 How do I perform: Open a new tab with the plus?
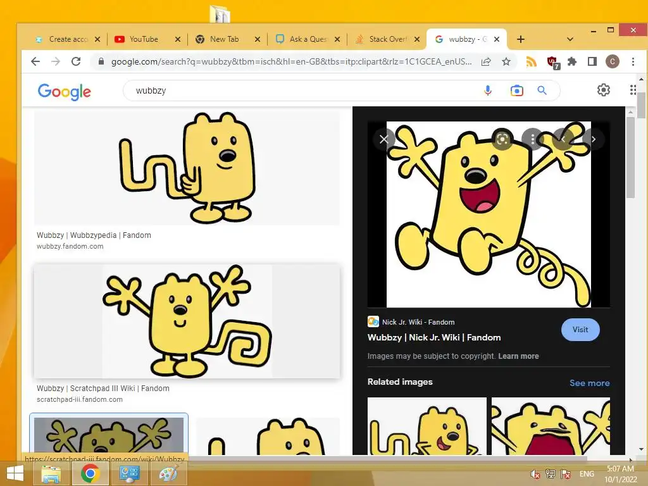[521, 39]
